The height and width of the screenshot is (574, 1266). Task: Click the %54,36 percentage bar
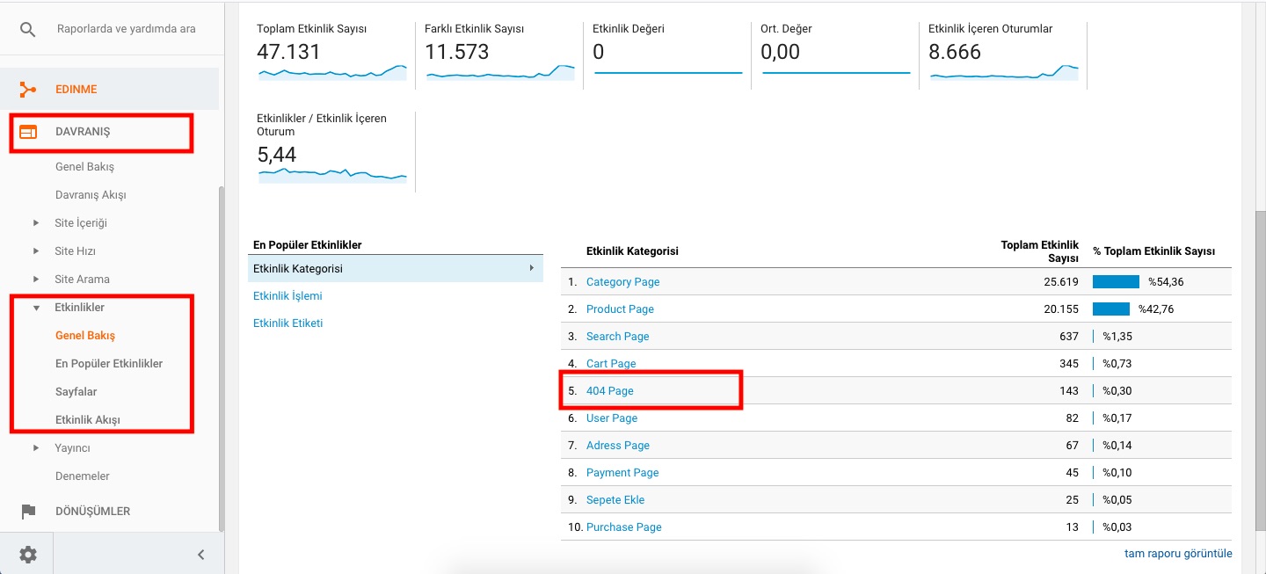click(x=1116, y=282)
